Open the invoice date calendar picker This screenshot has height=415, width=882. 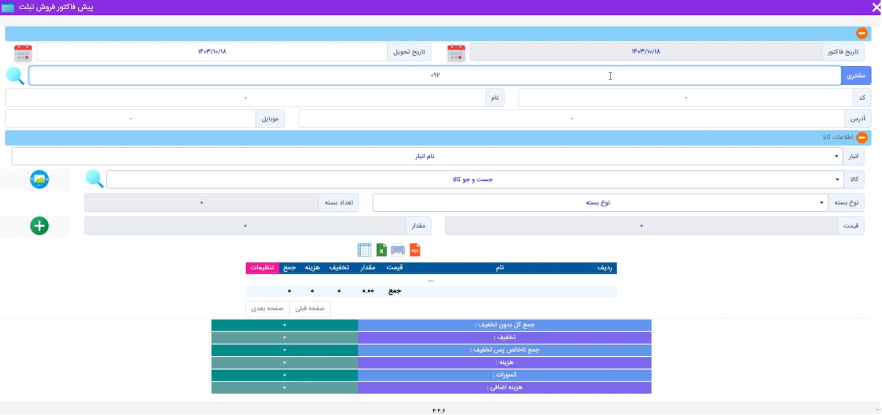coord(456,52)
